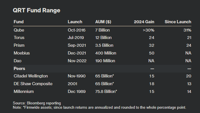
Task: Select the Qube fund row name
Action: coord(19,30)
